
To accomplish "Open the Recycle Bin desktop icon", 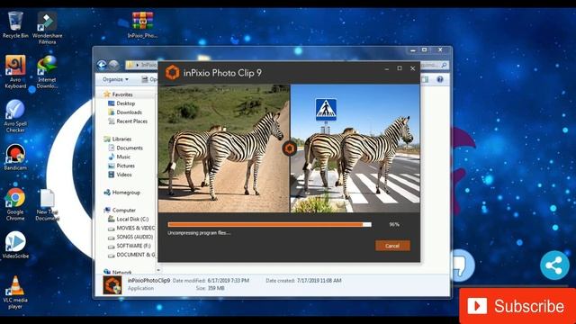I will [15, 25].
